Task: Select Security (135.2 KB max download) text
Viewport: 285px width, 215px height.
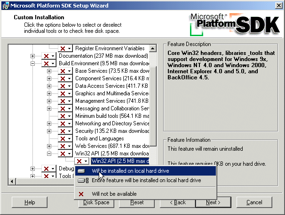Action: tap(112, 131)
